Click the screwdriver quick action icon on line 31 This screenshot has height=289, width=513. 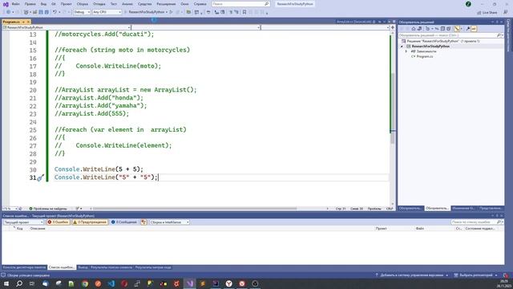40,177
